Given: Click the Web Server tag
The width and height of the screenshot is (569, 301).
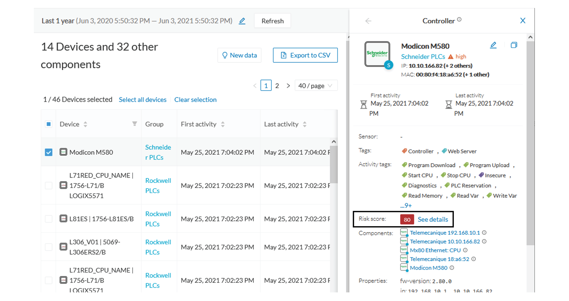Looking at the screenshot, I should [x=459, y=151].
